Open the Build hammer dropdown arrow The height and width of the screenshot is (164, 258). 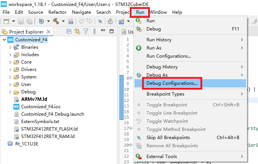point(63,22)
